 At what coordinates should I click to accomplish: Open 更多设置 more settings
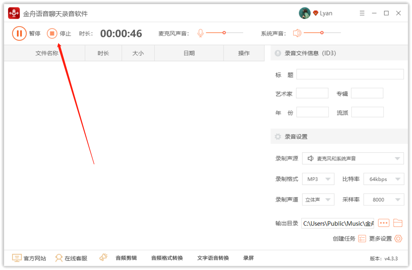[x=380, y=239]
